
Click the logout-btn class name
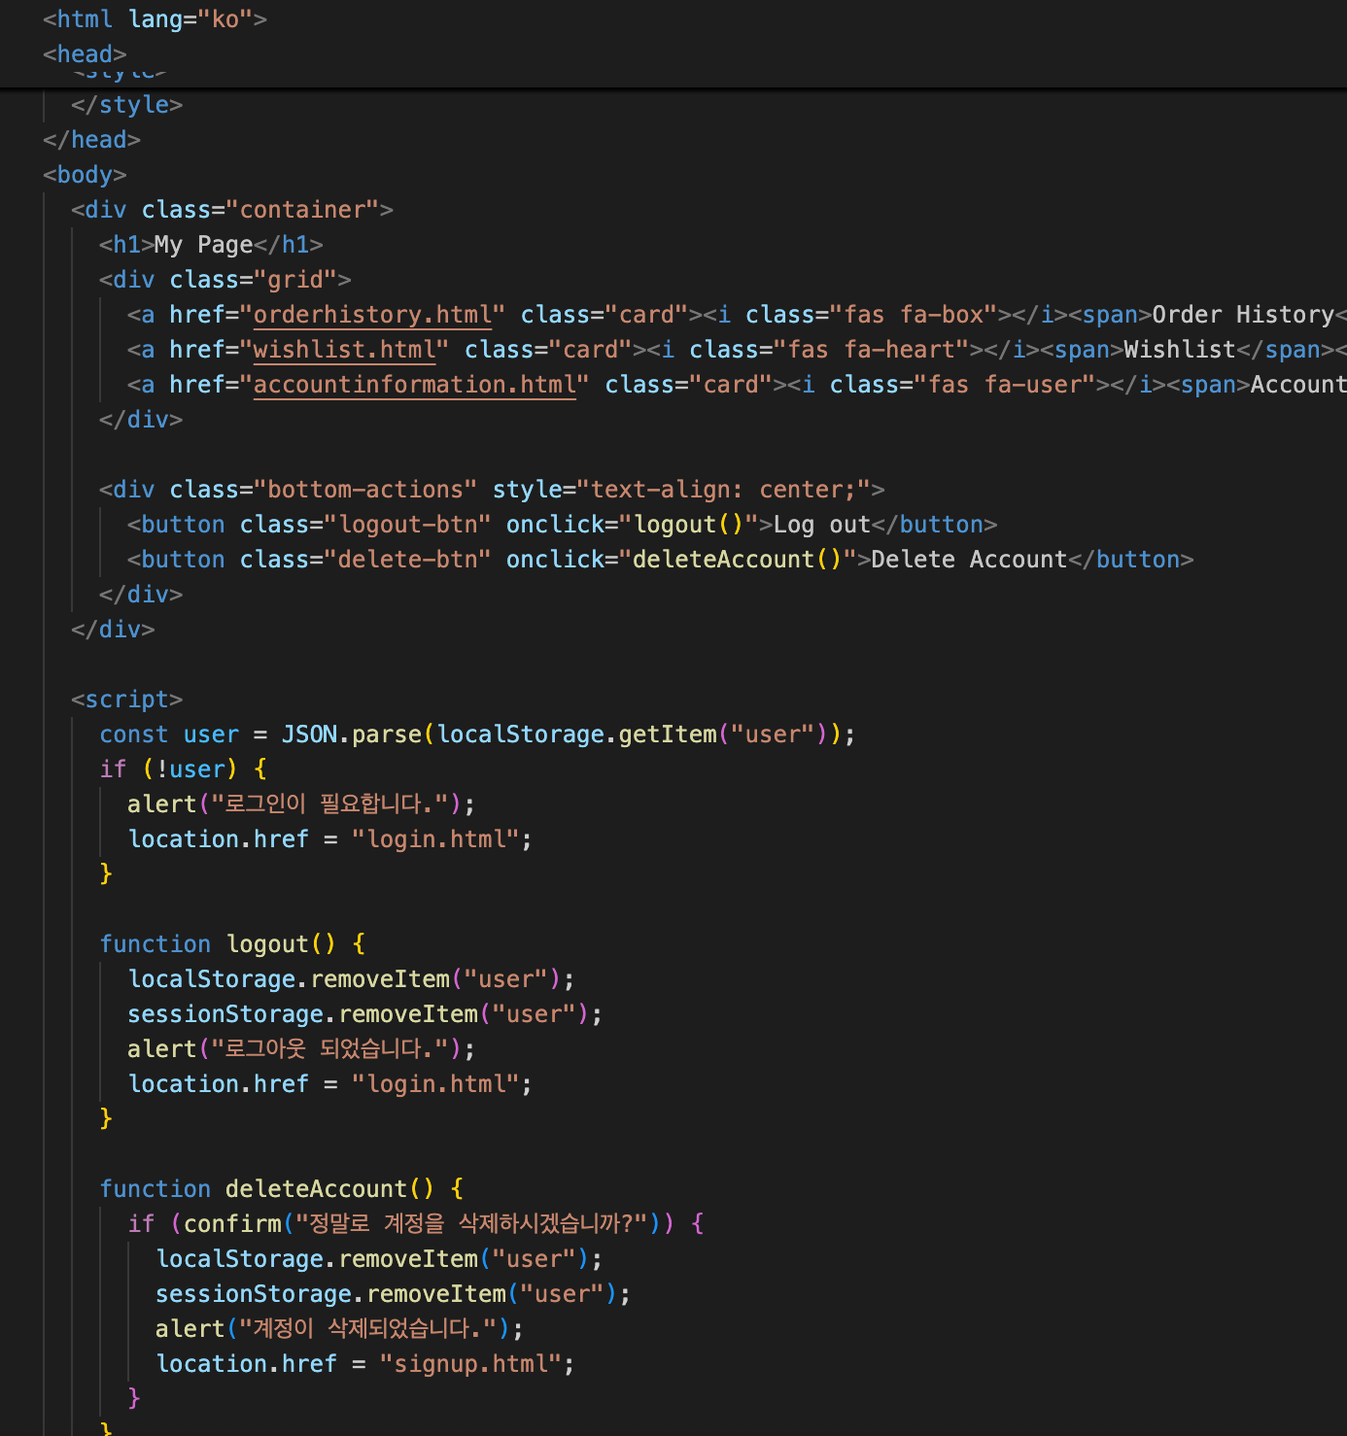coord(408,525)
